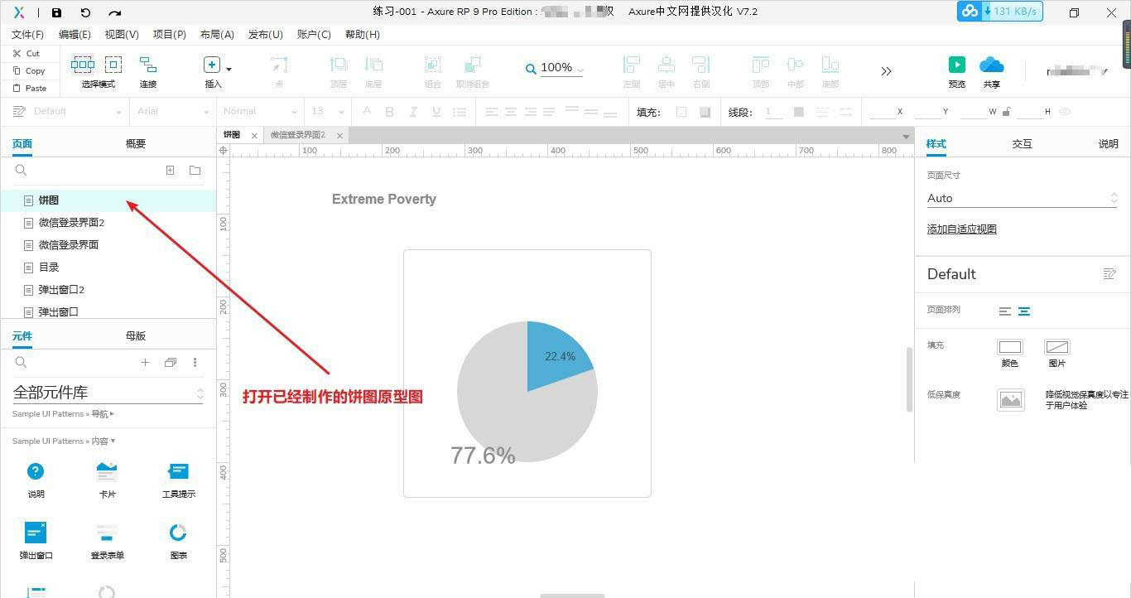Screen dimensions: 1131x598
Task: Open the zoom 100% dropdown
Action: tap(561, 68)
